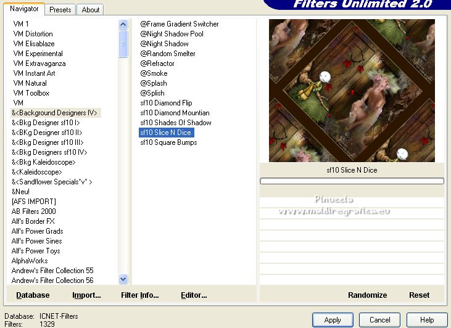Click the scroll down arrow in category list
Screen dimensions: 451x328
coord(123,279)
